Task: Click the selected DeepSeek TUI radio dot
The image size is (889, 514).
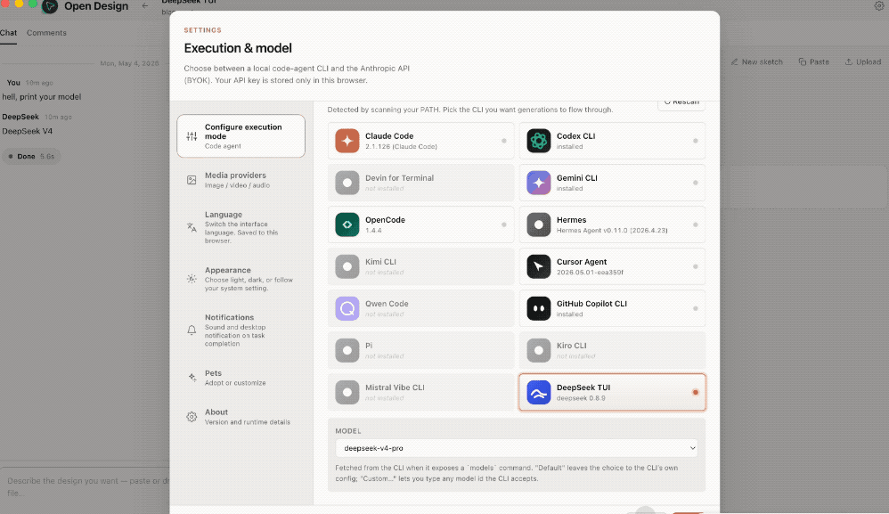Action: click(695, 392)
